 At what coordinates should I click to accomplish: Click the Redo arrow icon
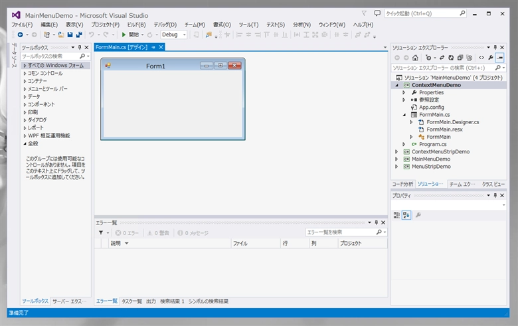click(106, 35)
